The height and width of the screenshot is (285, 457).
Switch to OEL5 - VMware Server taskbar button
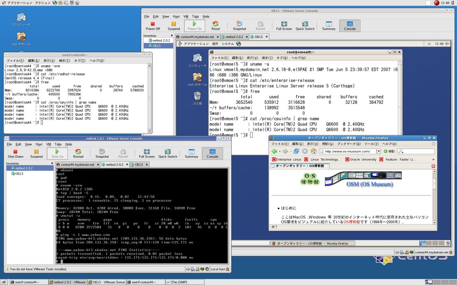pos(107,282)
